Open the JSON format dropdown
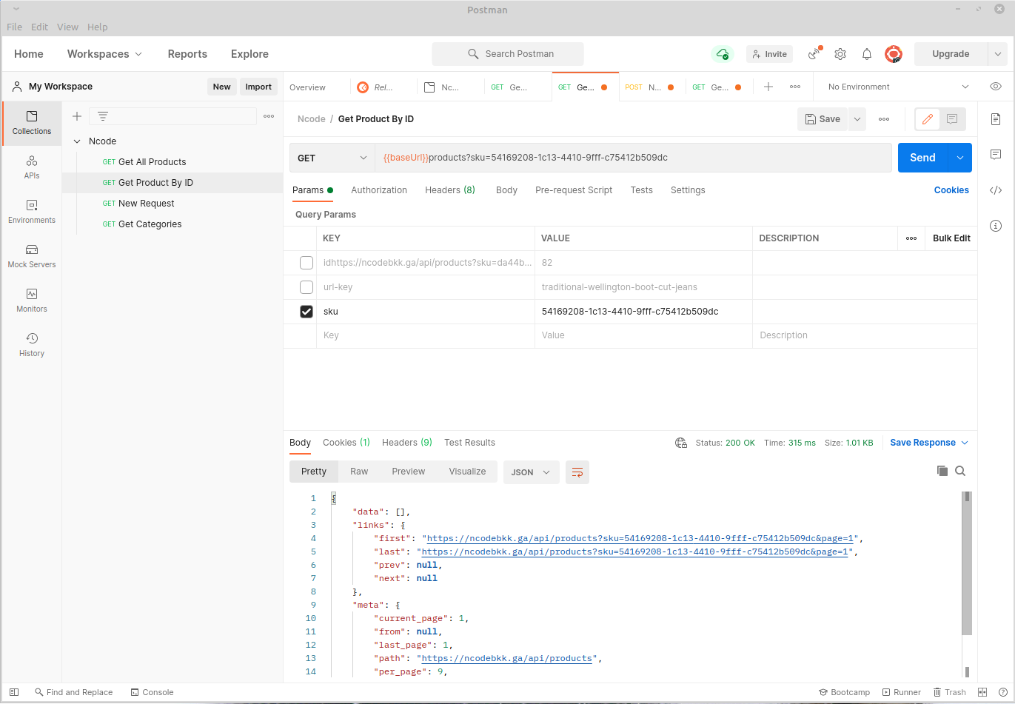 (x=531, y=472)
